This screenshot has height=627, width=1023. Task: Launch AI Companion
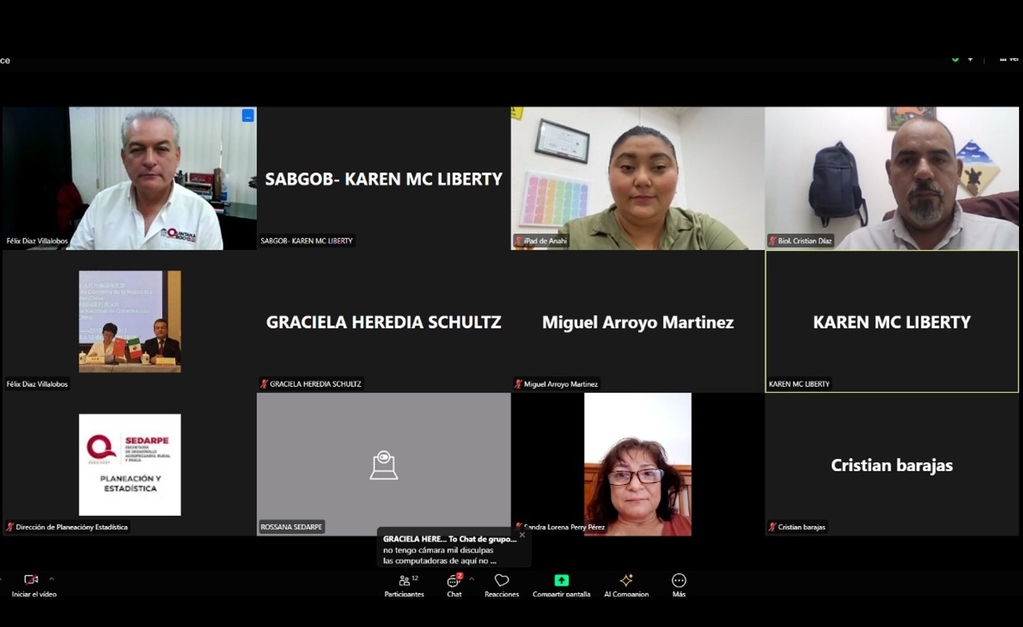click(x=626, y=584)
